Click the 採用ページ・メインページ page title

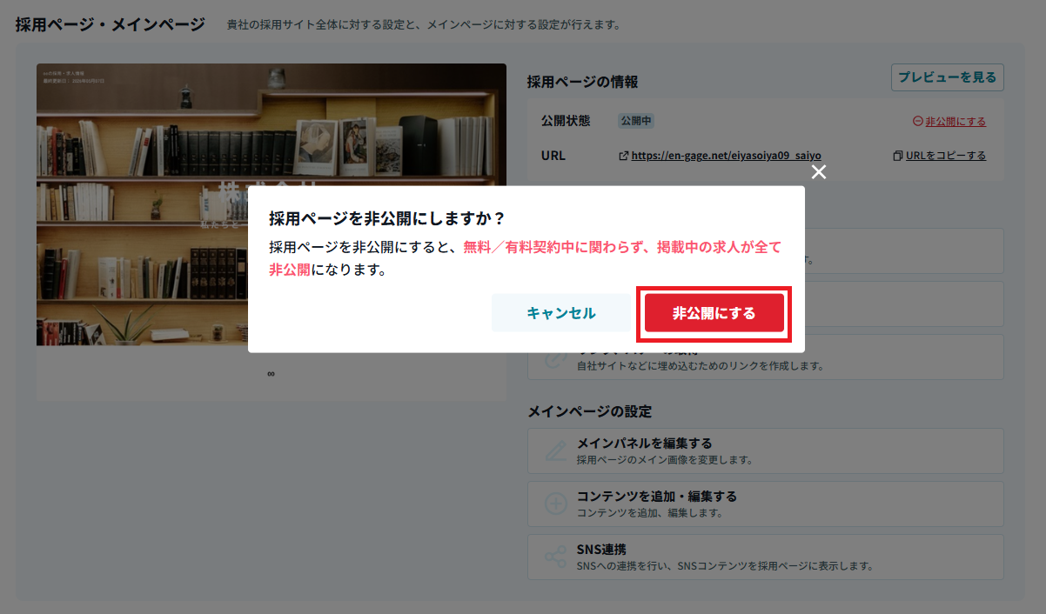tap(110, 24)
